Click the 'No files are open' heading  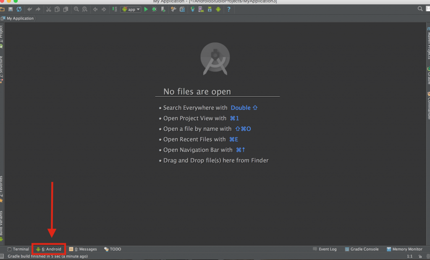tap(197, 91)
